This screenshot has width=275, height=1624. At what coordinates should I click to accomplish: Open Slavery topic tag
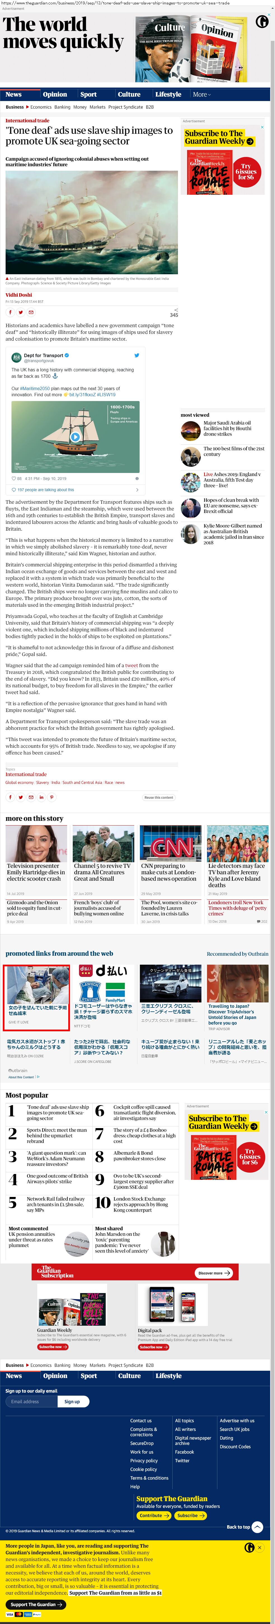point(42,782)
